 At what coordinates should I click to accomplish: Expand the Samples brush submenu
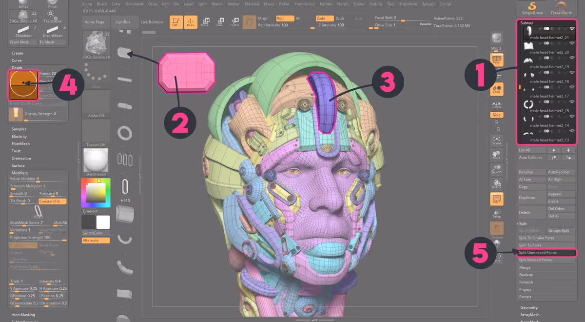pyautogui.click(x=19, y=129)
